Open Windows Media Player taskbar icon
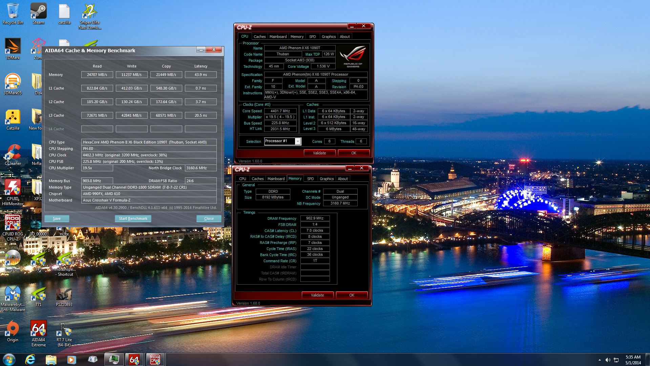 (x=71, y=359)
